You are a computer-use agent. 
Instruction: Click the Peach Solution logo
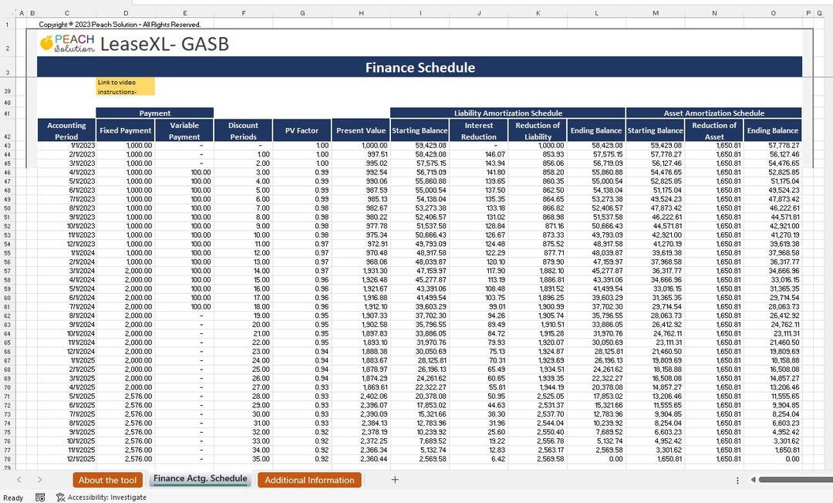pyautogui.click(x=68, y=44)
